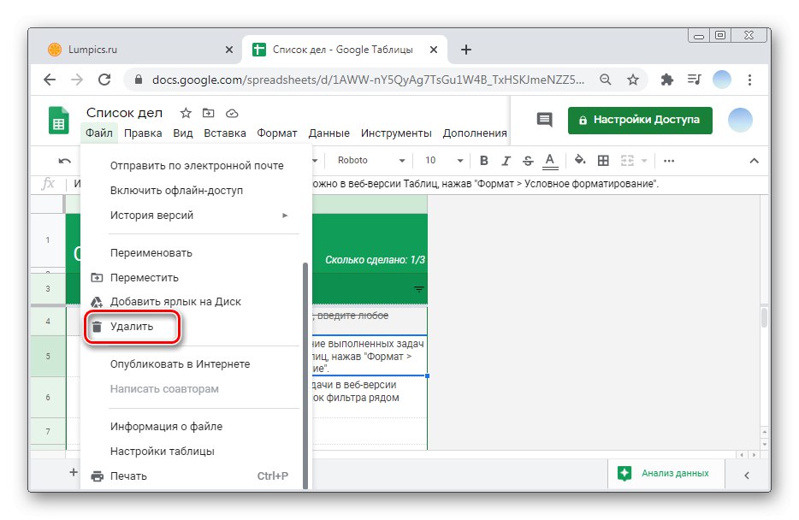
Task: Apply strikethrough formatting
Action: click(x=528, y=161)
